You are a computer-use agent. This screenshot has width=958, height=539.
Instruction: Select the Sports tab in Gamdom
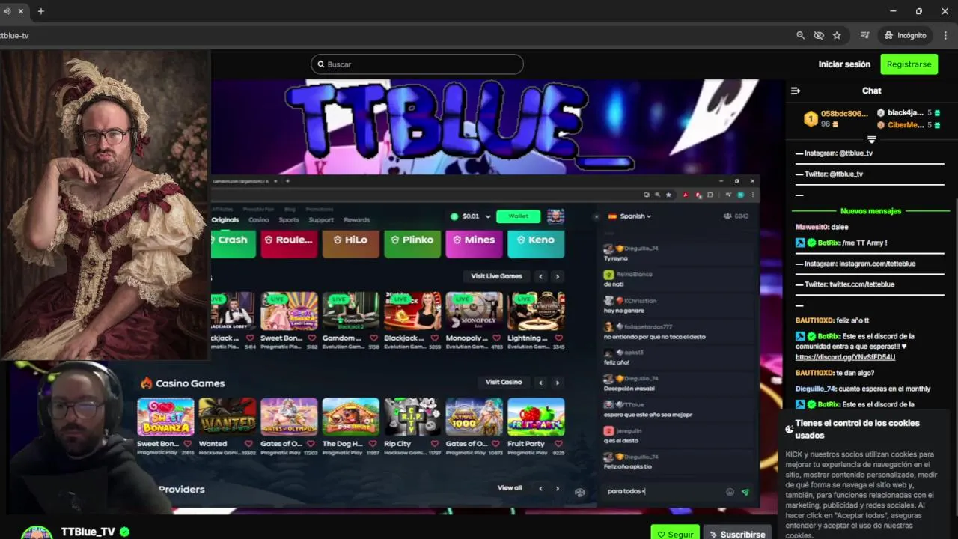(289, 219)
